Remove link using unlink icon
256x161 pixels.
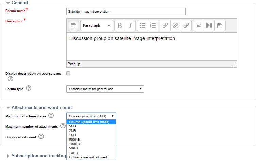(176, 25)
